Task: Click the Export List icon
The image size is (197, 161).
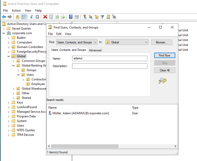Action: (63, 17)
